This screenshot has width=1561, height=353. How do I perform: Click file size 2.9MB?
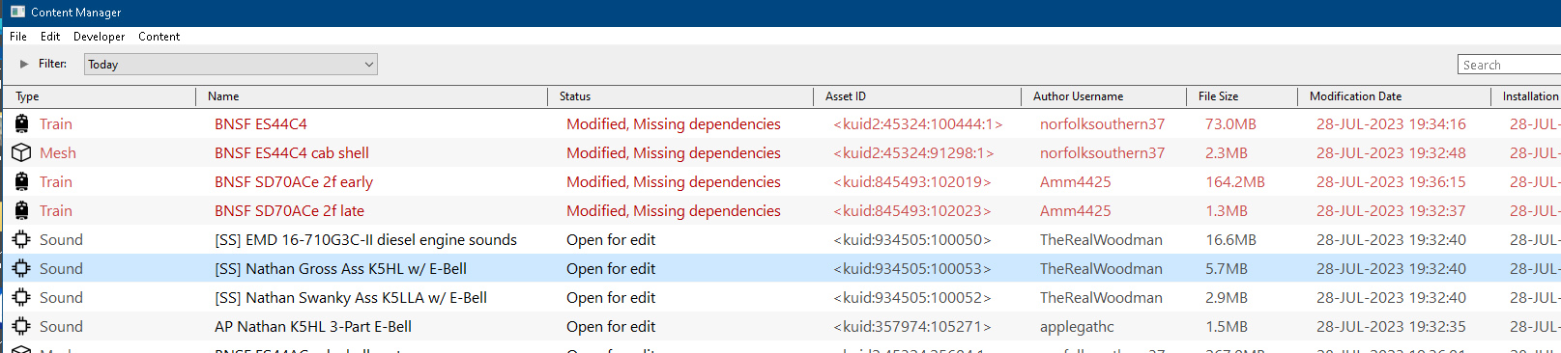click(x=1227, y=297)
